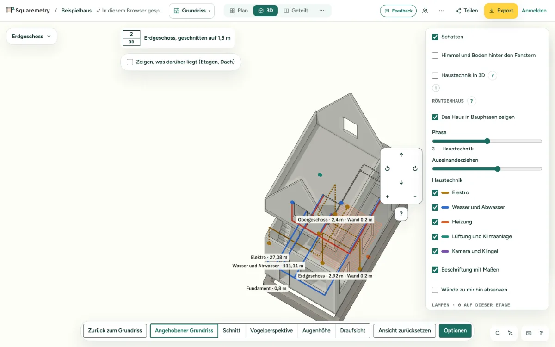Click the Wasser und Abwasser · 111,11 m label
555x347 pixels.
268,266
